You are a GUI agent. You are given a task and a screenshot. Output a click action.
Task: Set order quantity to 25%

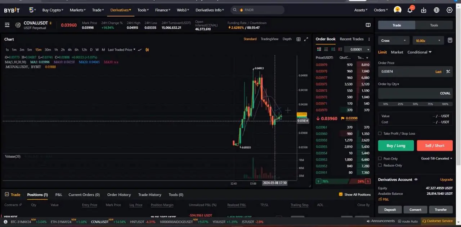400,104
